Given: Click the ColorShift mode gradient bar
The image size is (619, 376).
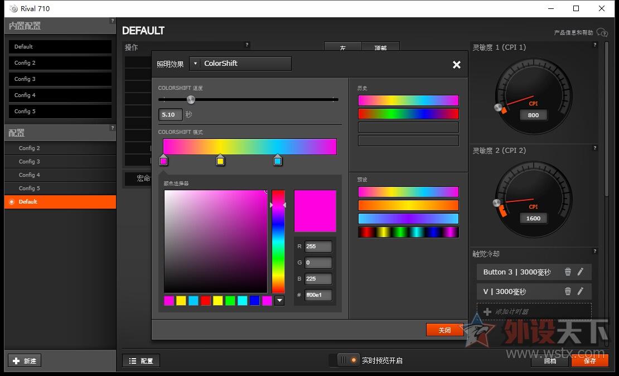Looking at the screenshot, I should pos(249,147).
